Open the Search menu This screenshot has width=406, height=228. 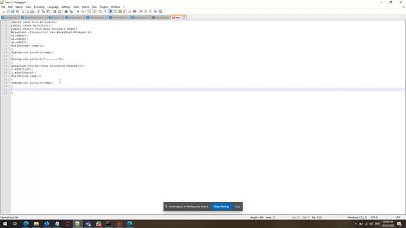pyautogui.click(x=19, y=7)
